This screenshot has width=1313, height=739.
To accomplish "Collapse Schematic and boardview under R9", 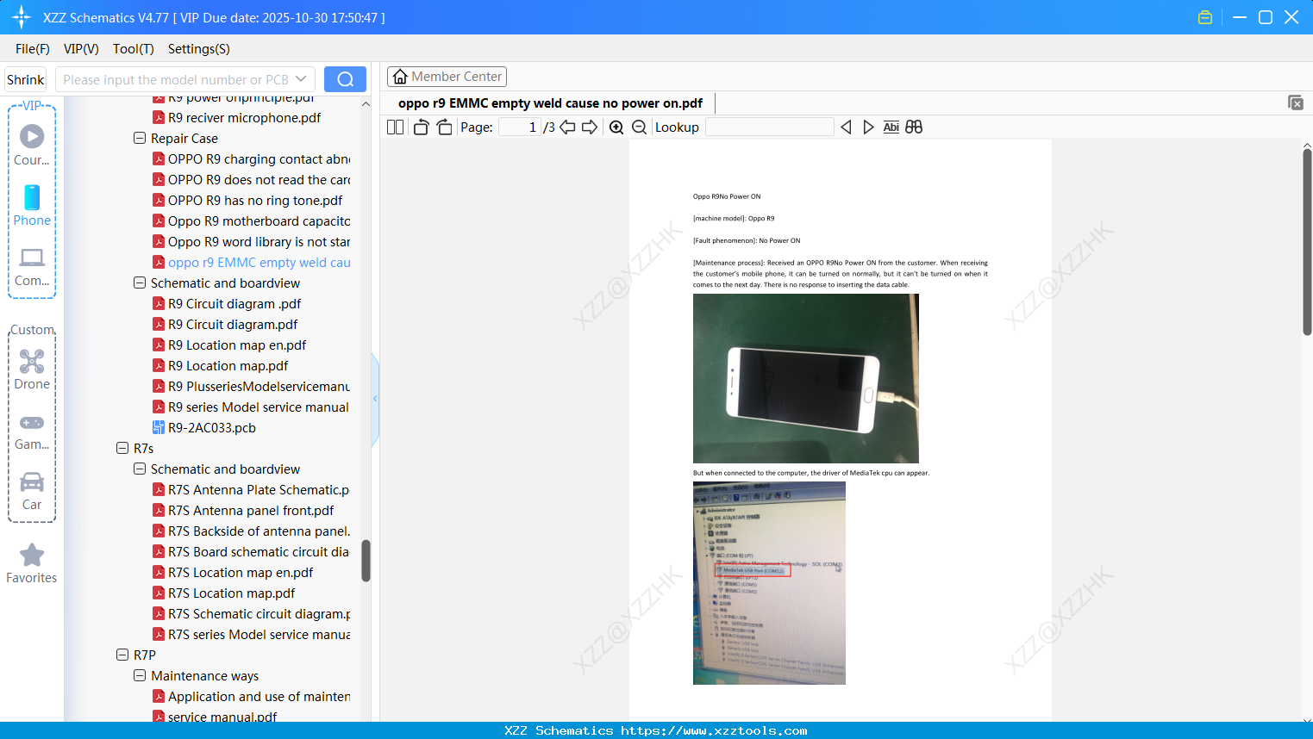I will (140, 283).
